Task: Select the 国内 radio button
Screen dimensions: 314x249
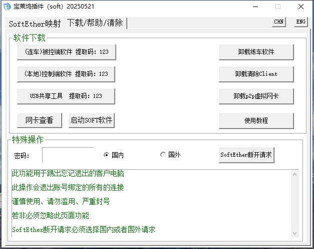Action: pos(106,155)
